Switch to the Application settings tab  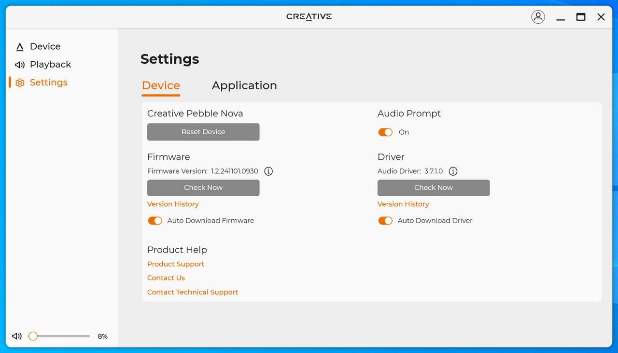244,85
